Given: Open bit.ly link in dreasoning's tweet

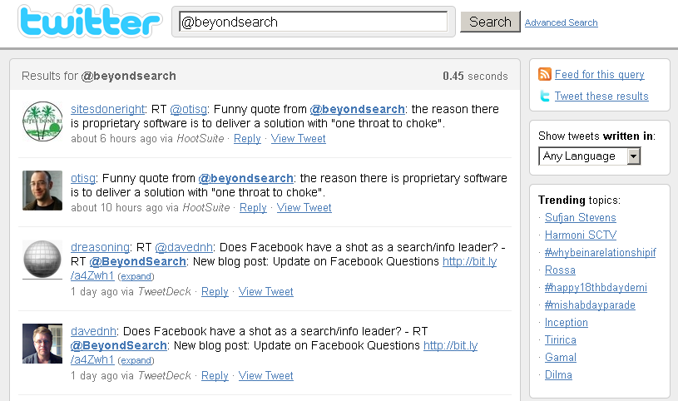Looking at the screenshot, I should point(469,261).
